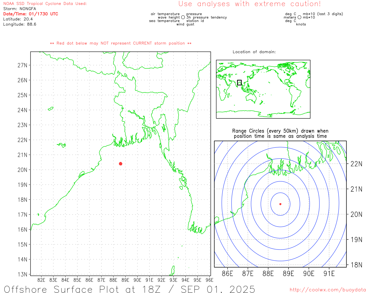
Task: Click the 17N latitude label on main map
Action: (x=22, y=215)
